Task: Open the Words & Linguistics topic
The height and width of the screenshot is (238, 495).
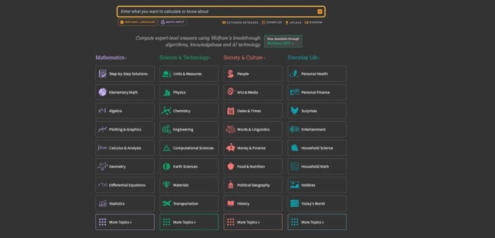Action: 253,130
